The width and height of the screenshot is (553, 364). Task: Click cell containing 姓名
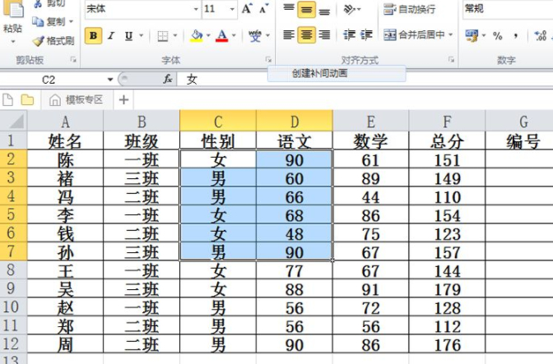65,141
